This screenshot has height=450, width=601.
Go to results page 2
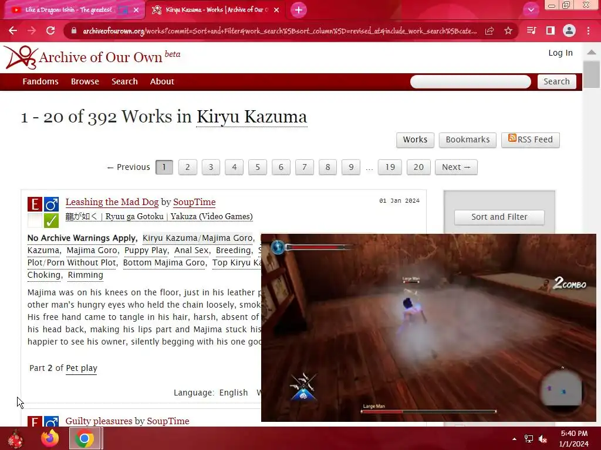187,167
